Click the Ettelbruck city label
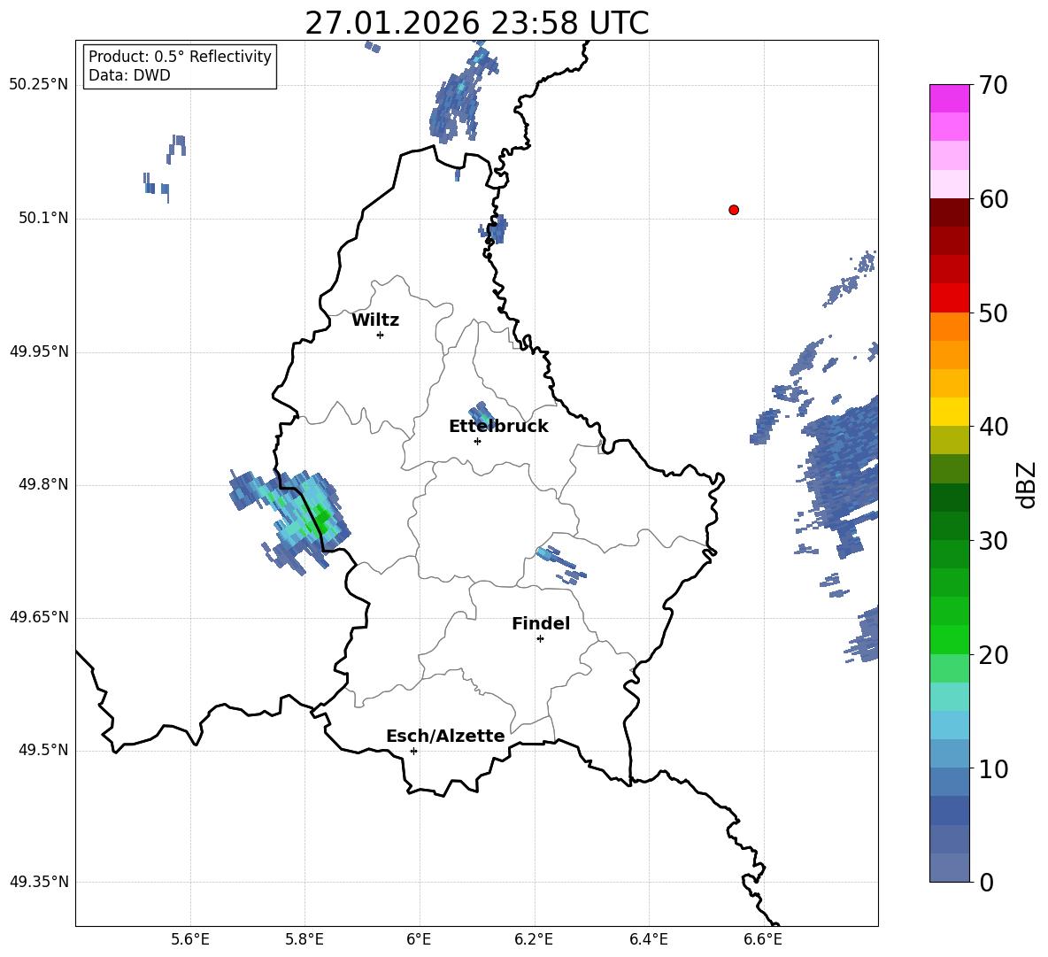The height and width of the screenshot is (957, 1048). click(498, 427)
